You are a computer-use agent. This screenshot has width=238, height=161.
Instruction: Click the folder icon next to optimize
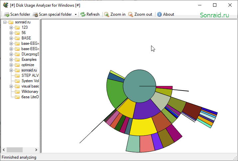[x=17, y=65]
